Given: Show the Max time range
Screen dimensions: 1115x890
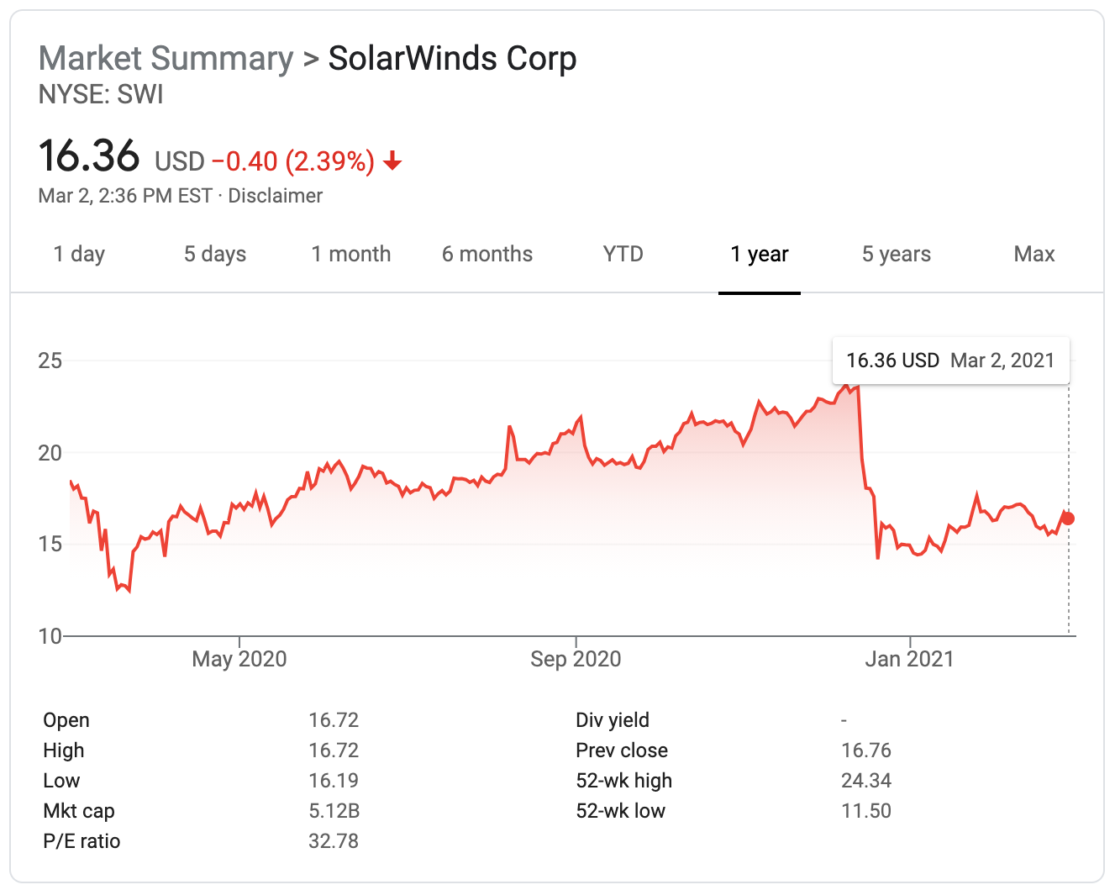Looking at the screenshot, I should (1034, 254).
